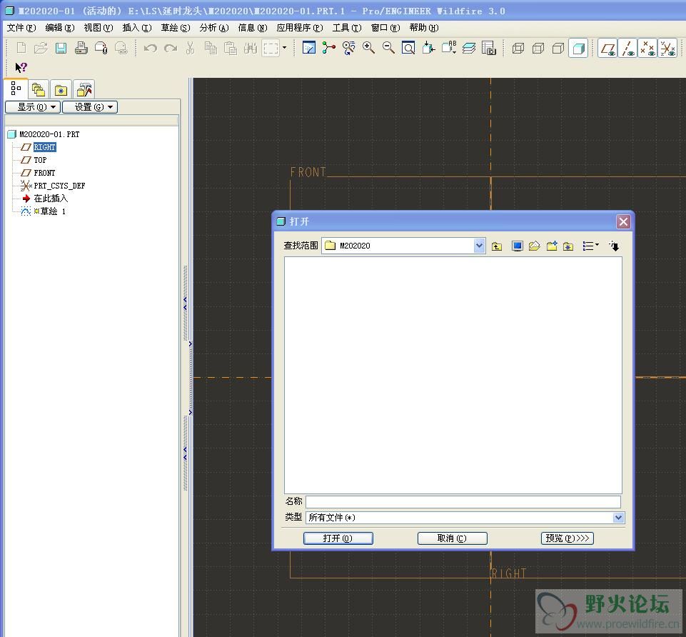Select the RIGHT datum plane tree item
Image resolution: width=686 pixels, height=637 pixels.
tap(45, 147)
